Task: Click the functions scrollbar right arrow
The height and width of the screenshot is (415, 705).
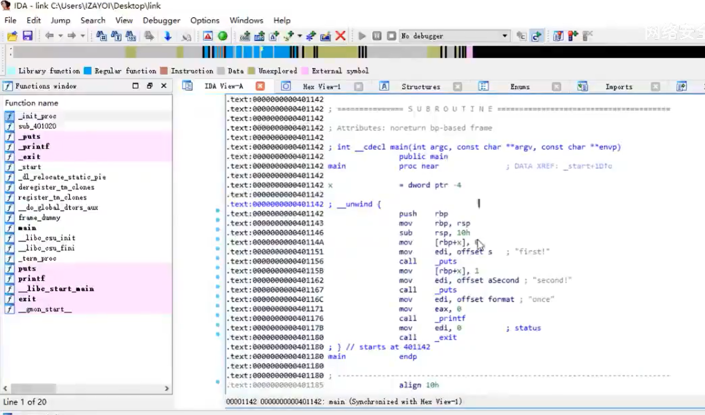Action: coord(167,388)
